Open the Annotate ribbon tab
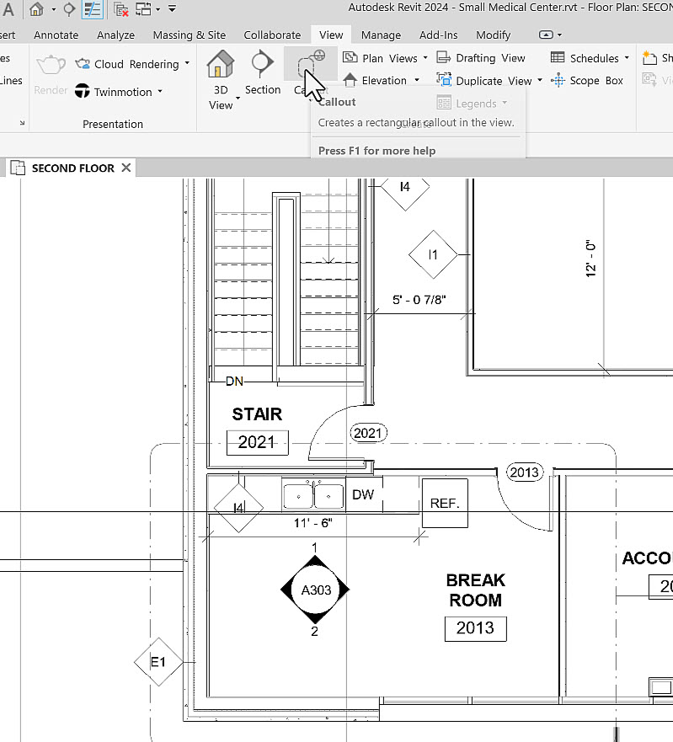The width and height of the screenshot is (673, 742). coord(56,35)
